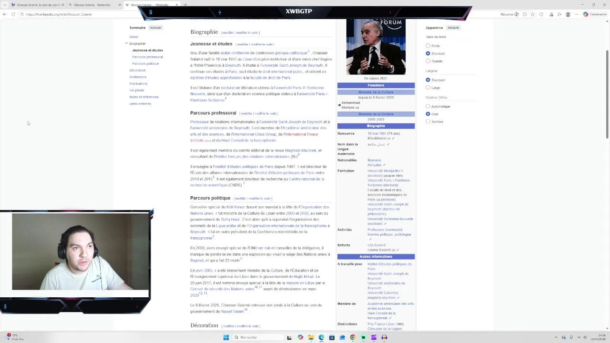The height and width of the screenshot is (343, 610).
Task: Open the Najib Mikati link
Action: 304,277
